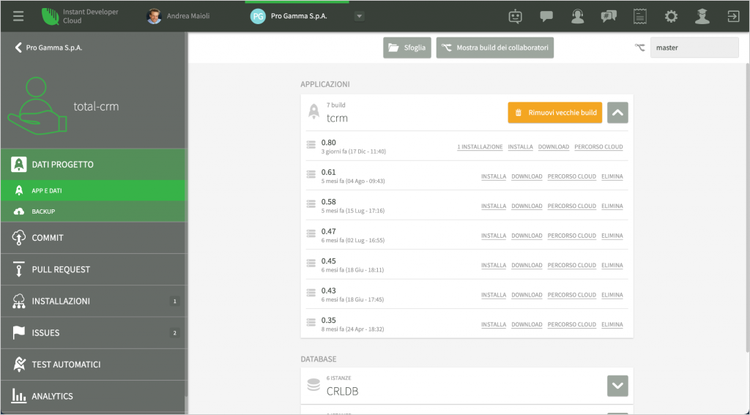
Task: Open the Analytics section
Action: tap(93, 396)
